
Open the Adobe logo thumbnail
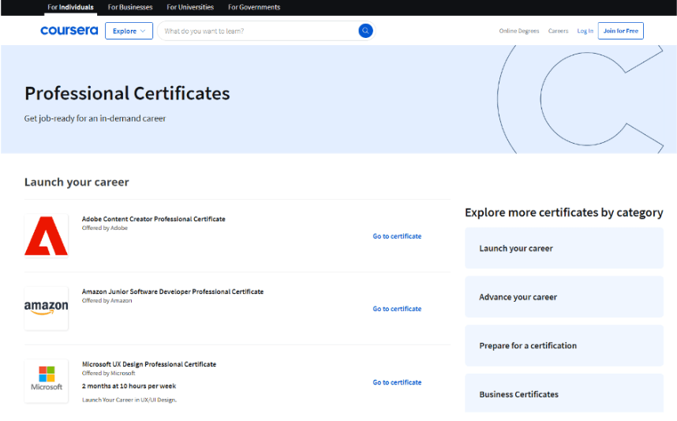(47, 235)
